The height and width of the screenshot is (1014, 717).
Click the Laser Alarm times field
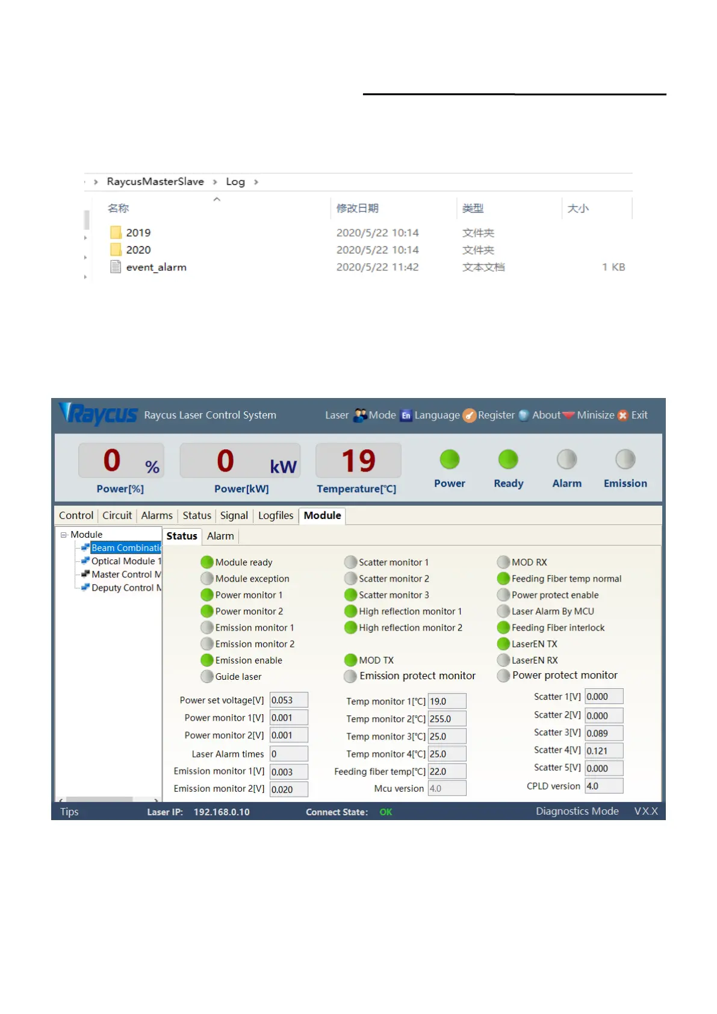pyautogui.click(x=288, y=753)
